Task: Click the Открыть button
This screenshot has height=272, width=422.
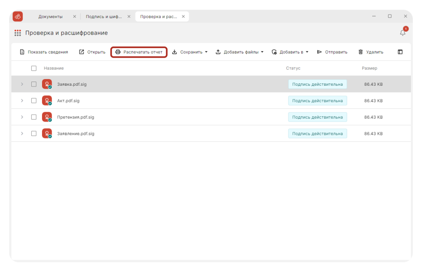Action: (x=92, y=52)
